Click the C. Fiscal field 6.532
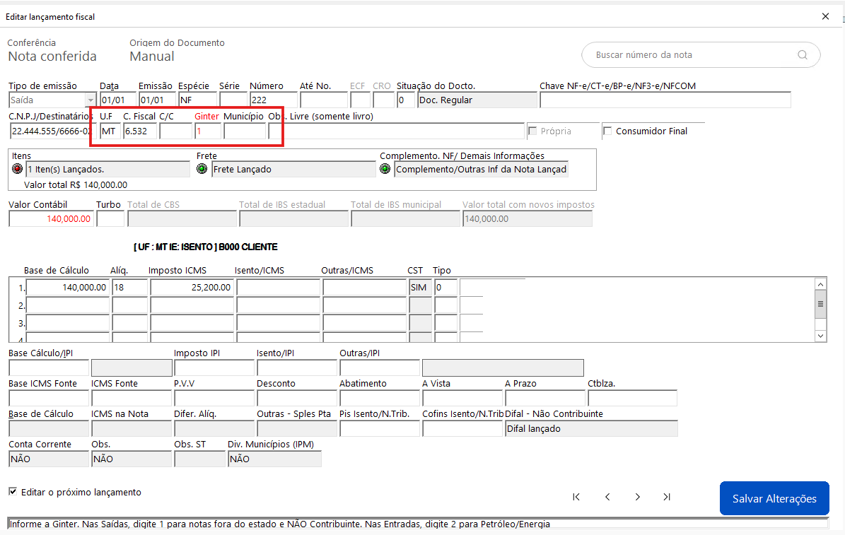Viewport: 845px width, 535px height. pyautogui.click(x=140, y=131)
